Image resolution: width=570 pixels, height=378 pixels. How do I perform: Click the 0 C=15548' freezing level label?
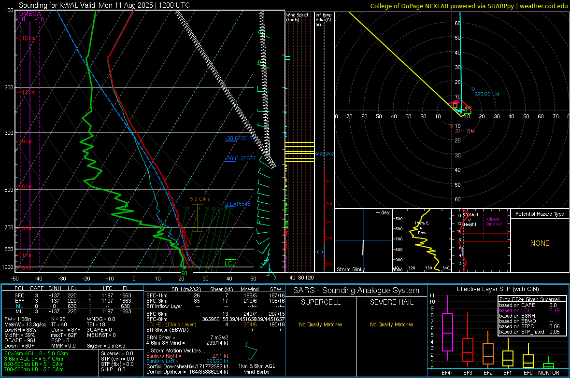pos(238,204)
